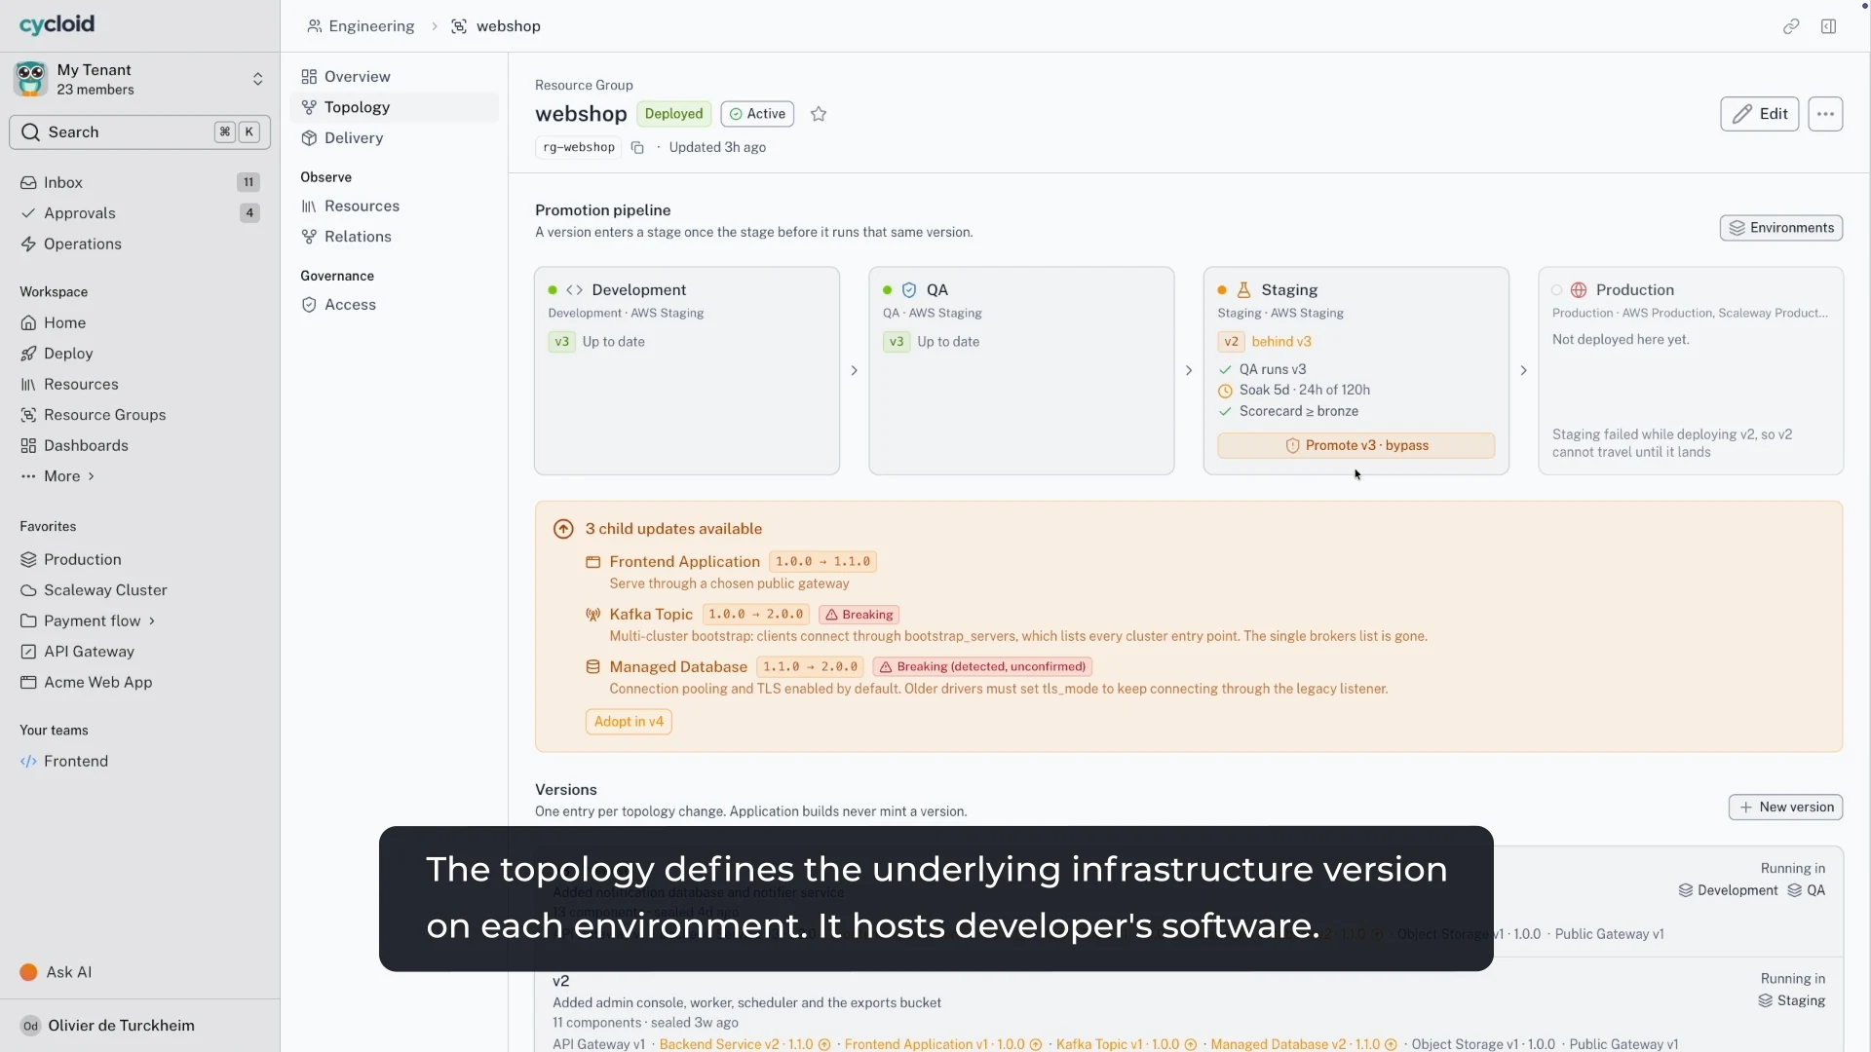This screenshot has width=1871, height=1052.
Task: Go to workspace Home
Action: (x=140, y=322)
